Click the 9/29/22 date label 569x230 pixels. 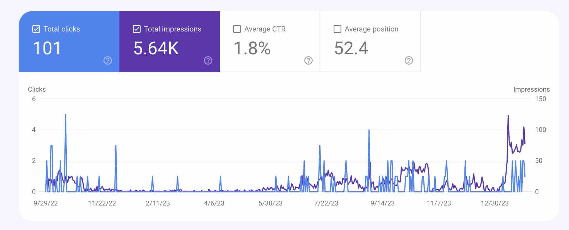46,203
